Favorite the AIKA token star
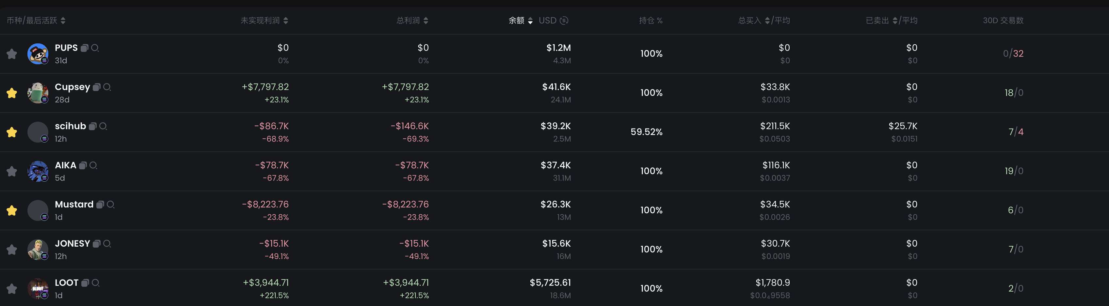This screenshot has height=306, width=1109. point(12,171)
